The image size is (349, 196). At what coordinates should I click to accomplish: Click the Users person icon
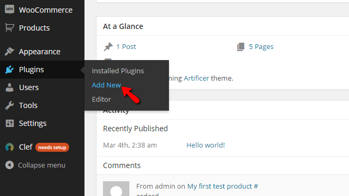point(10,87)
